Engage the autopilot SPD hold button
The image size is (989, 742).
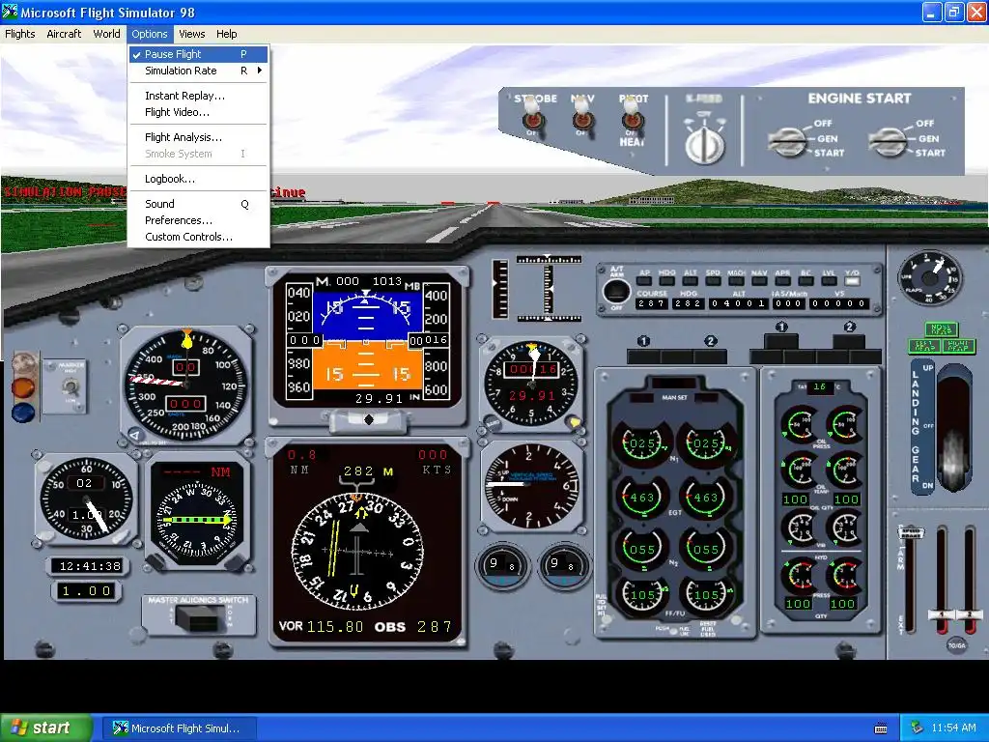[713, 281]
